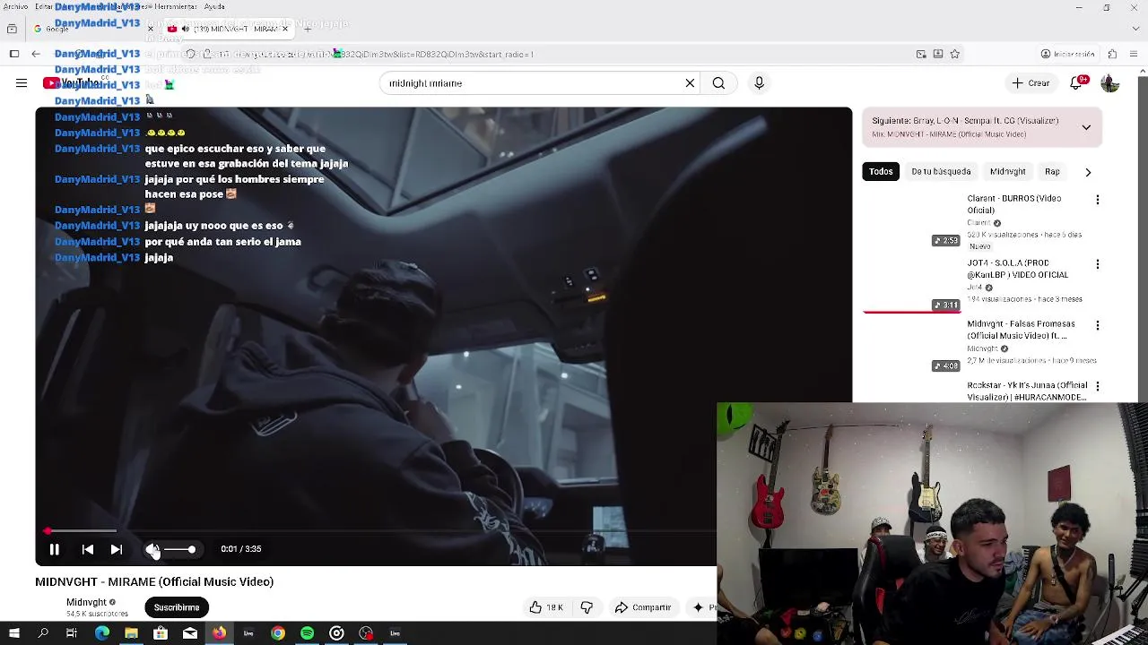Open options for Falsas Promesas video
The width and height of the screenshot is (1148, 645).
(1098, 325)
